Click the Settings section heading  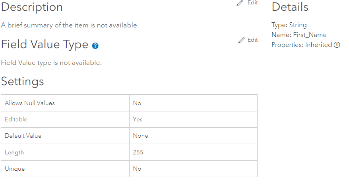tap(23, 81)
